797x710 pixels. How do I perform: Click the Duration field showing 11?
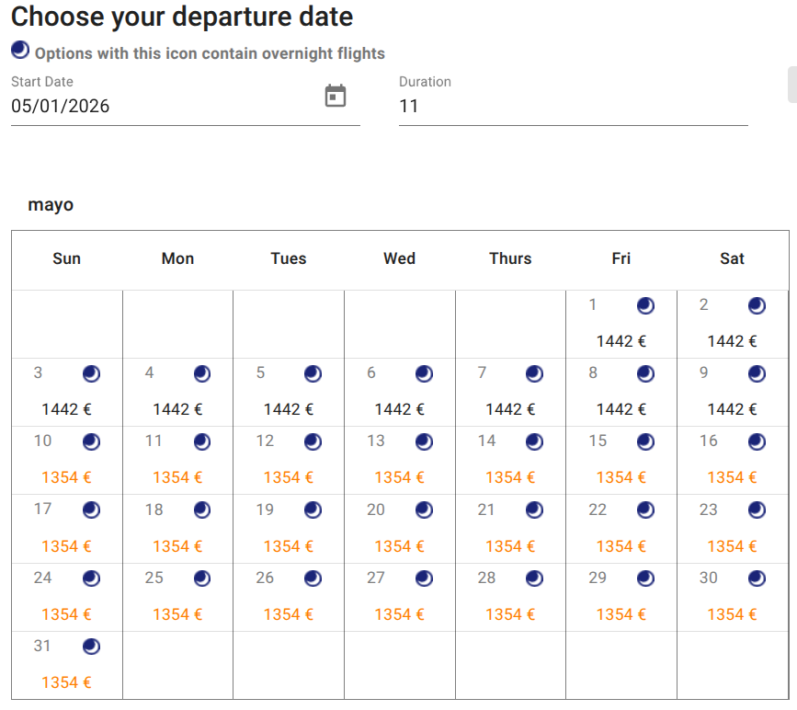(573, 106)
